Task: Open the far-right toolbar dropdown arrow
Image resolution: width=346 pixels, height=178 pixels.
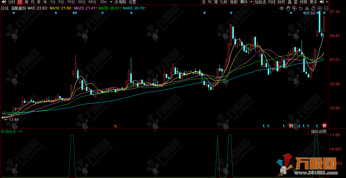Action: tap(326, 2)
